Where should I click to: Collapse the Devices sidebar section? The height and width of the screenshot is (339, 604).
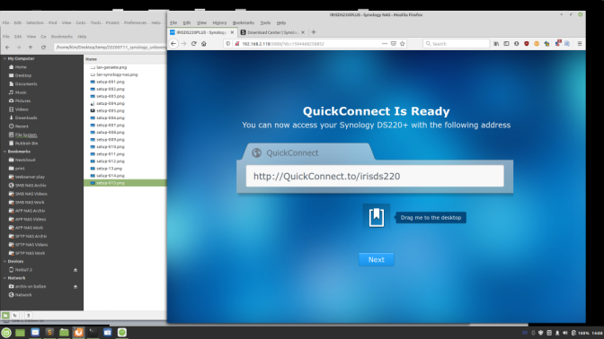[x=4, y=261]
